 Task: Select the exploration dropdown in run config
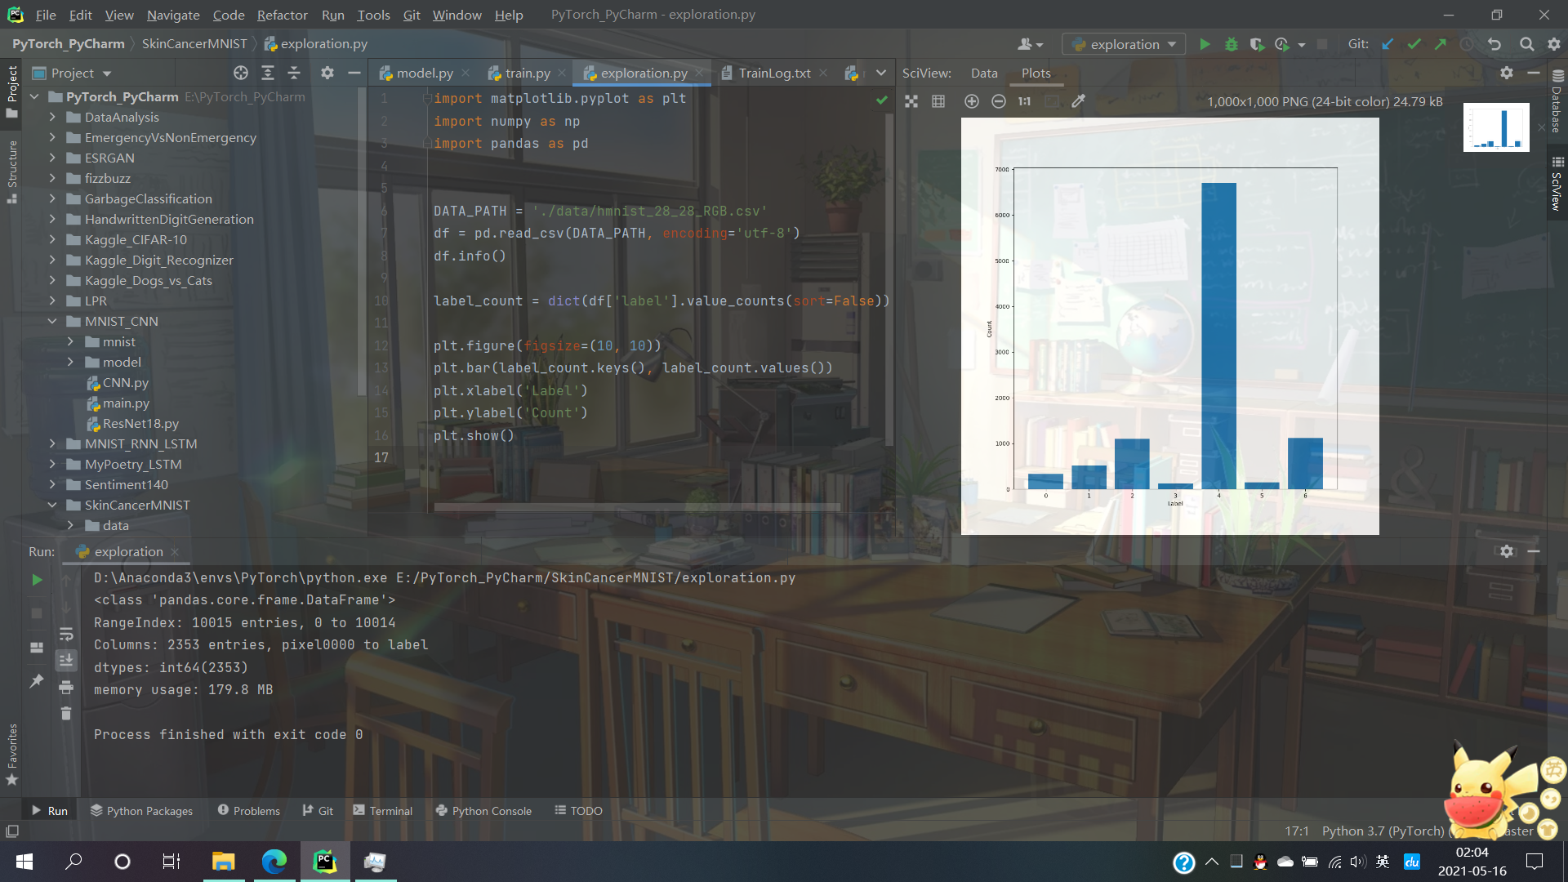[x=1123, y=43]
